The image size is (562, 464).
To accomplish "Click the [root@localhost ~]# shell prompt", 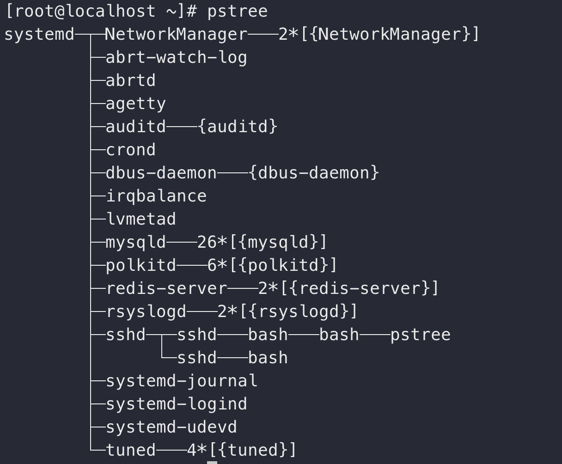I will 101,11.
